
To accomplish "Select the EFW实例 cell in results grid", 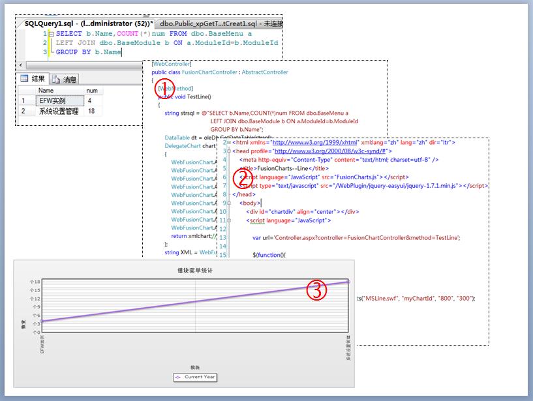I will click(x=60, y=101).
